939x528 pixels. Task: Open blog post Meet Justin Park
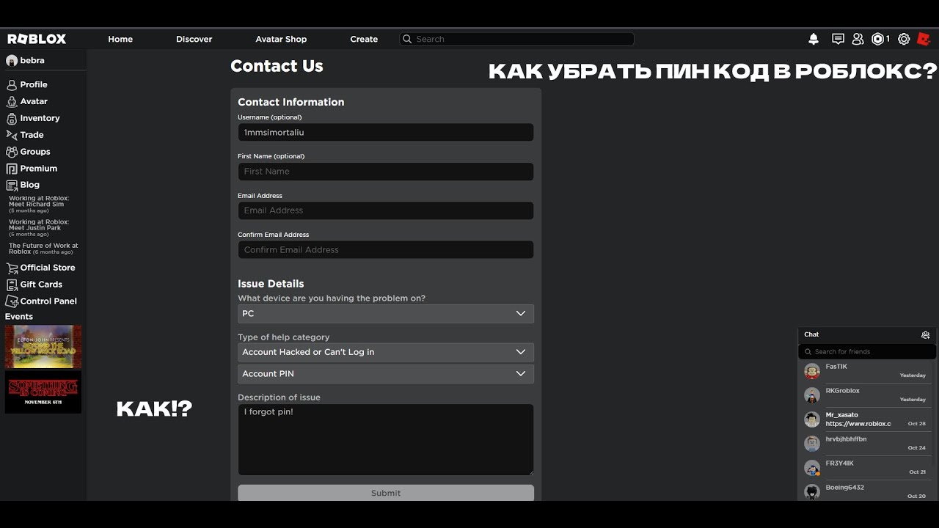tap(39, 227)
